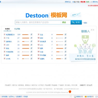
Task: Open hot keyword LED
Action: point(7,45)
